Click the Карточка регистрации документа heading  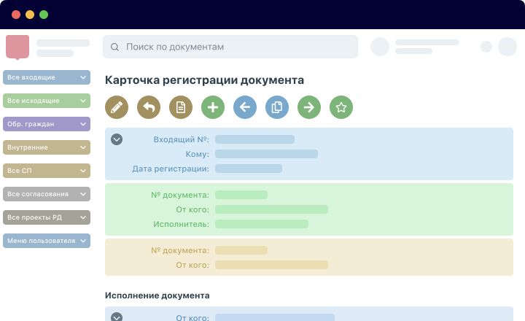tap(205, 80)
